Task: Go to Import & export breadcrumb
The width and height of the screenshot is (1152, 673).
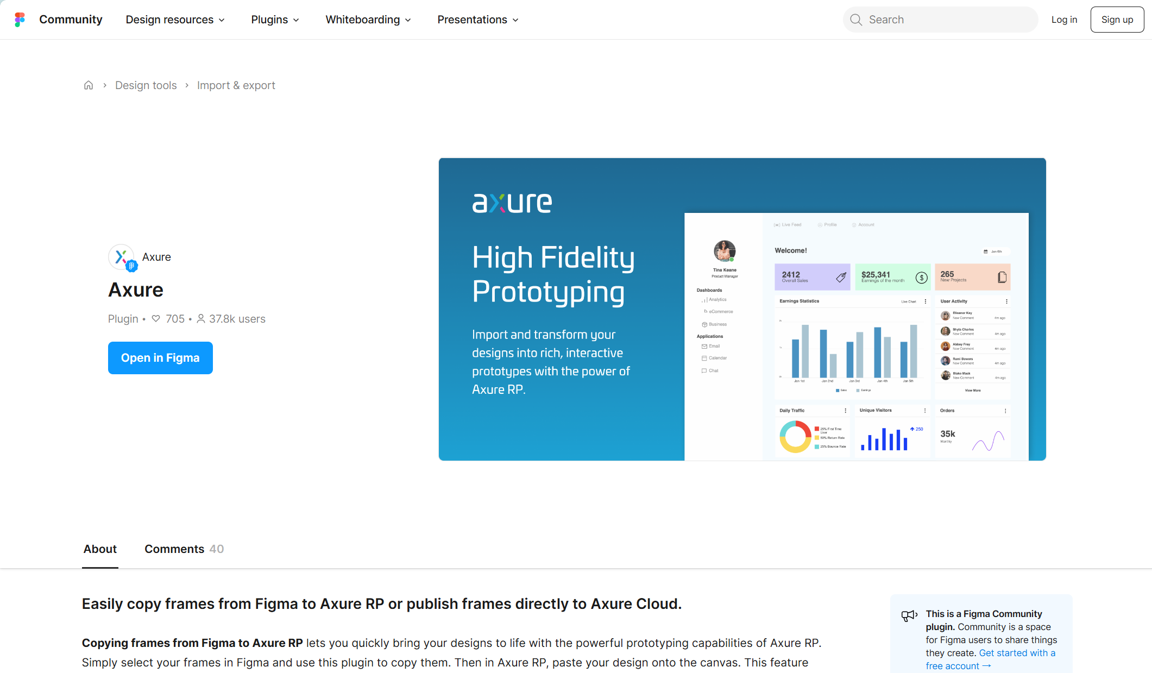Action: pyautogui.click(x=236, y=85)
